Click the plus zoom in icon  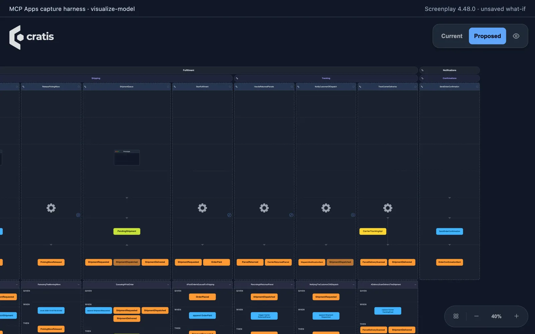point(517,316)
